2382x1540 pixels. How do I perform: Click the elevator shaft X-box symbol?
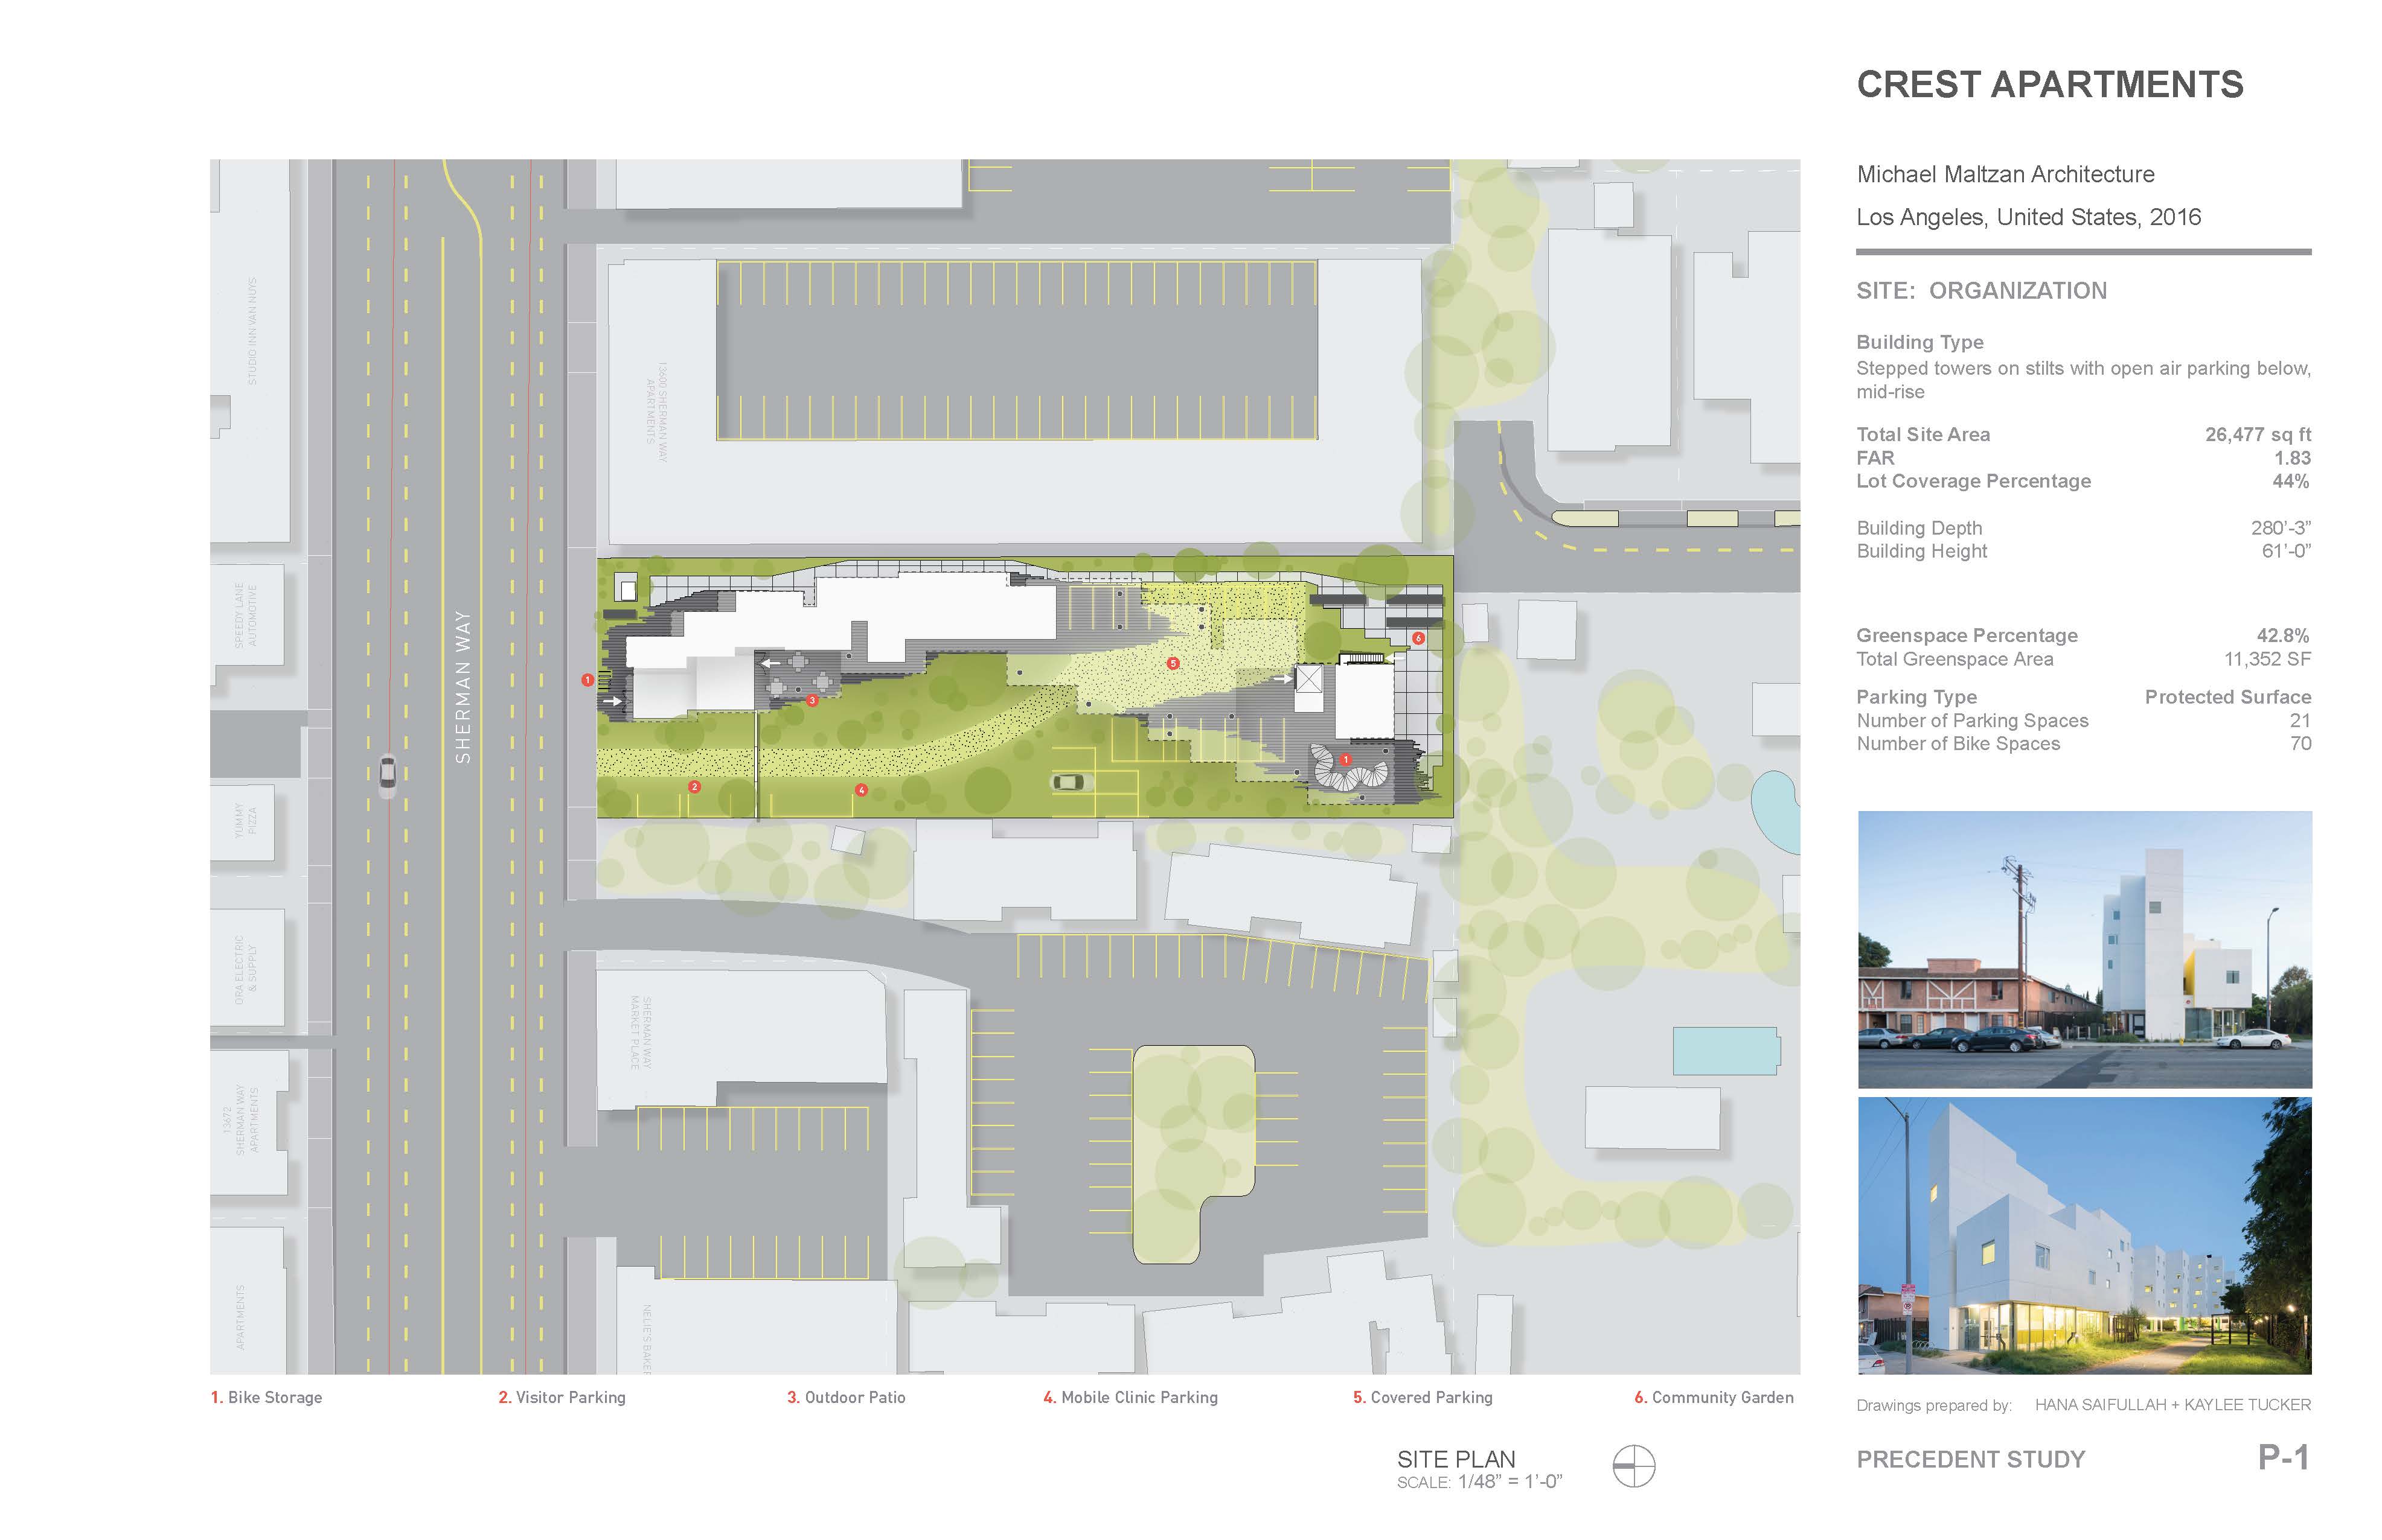[1308, 680]
